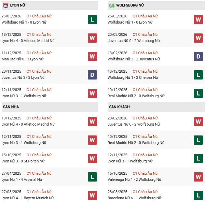205x202 pixels.
Task: Click W badge beside Valerenga Nữ 1 - 2 Wolfsburg Nữ
Action: pos(198,177)
